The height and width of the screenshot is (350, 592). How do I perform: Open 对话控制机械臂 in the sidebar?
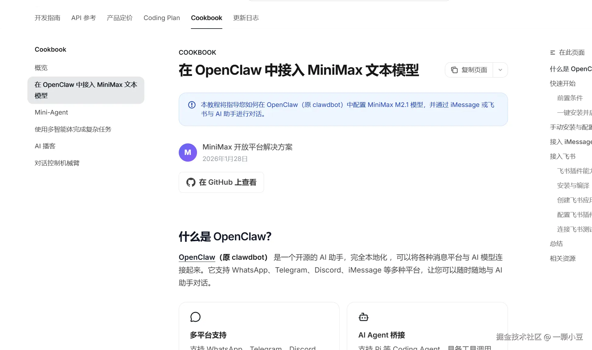click(x=57, y=163)
